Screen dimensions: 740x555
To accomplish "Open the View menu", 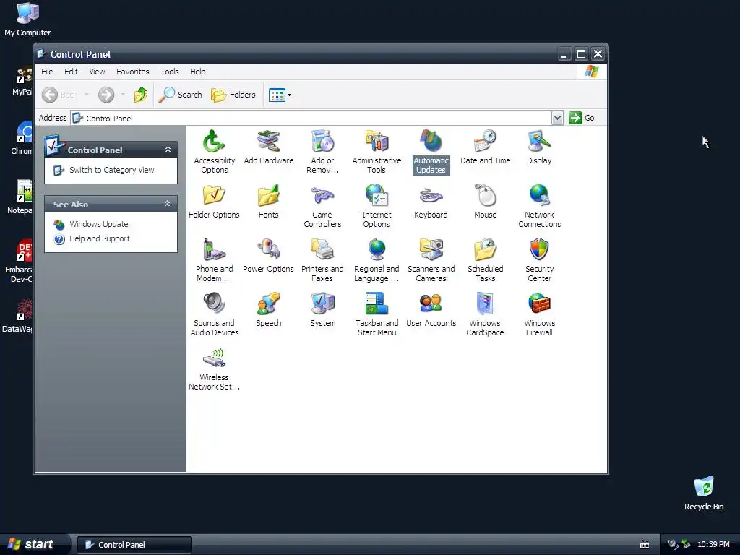I will tap(98, 72).
